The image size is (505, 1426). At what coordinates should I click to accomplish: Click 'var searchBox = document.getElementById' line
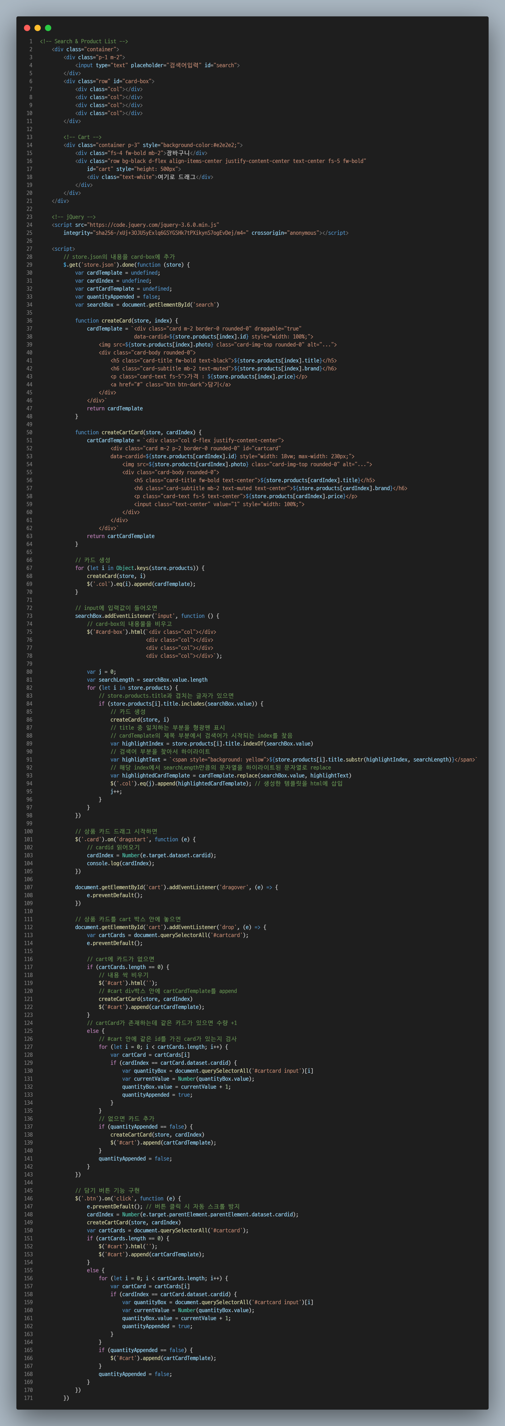(147, 305)
